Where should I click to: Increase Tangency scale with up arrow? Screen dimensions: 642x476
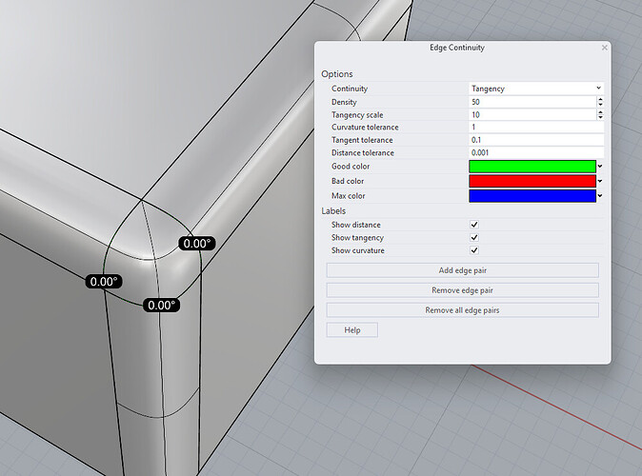click(x=600, y=112)
